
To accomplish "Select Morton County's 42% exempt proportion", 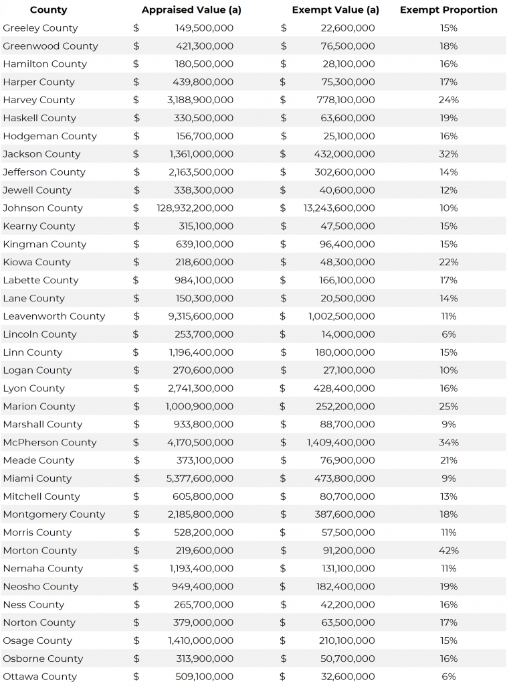I will tap(448, 551).
